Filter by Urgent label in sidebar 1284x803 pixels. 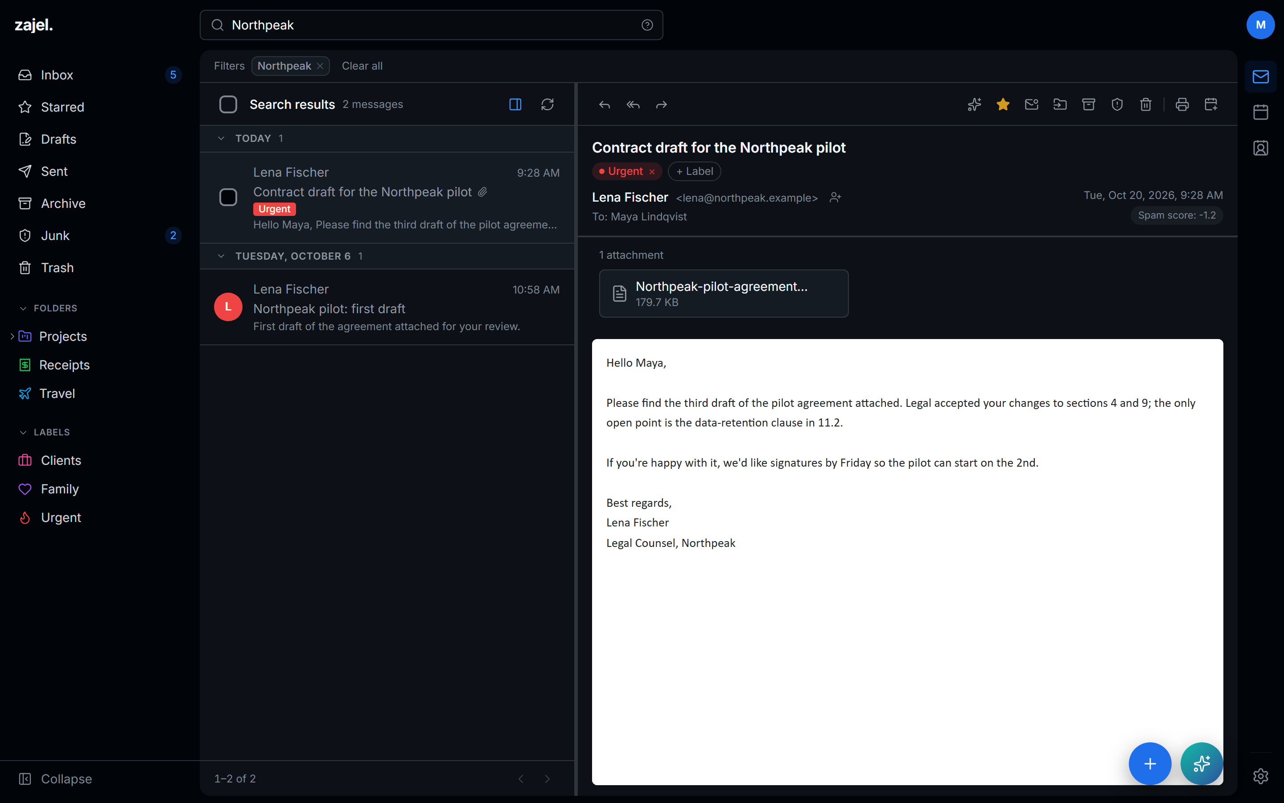100,518
